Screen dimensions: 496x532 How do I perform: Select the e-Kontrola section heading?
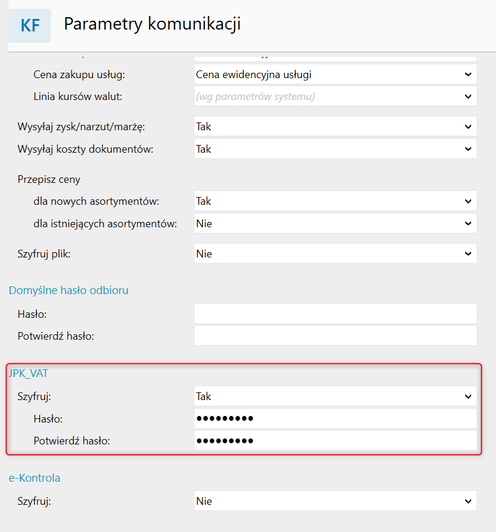(x=34, y=478)
